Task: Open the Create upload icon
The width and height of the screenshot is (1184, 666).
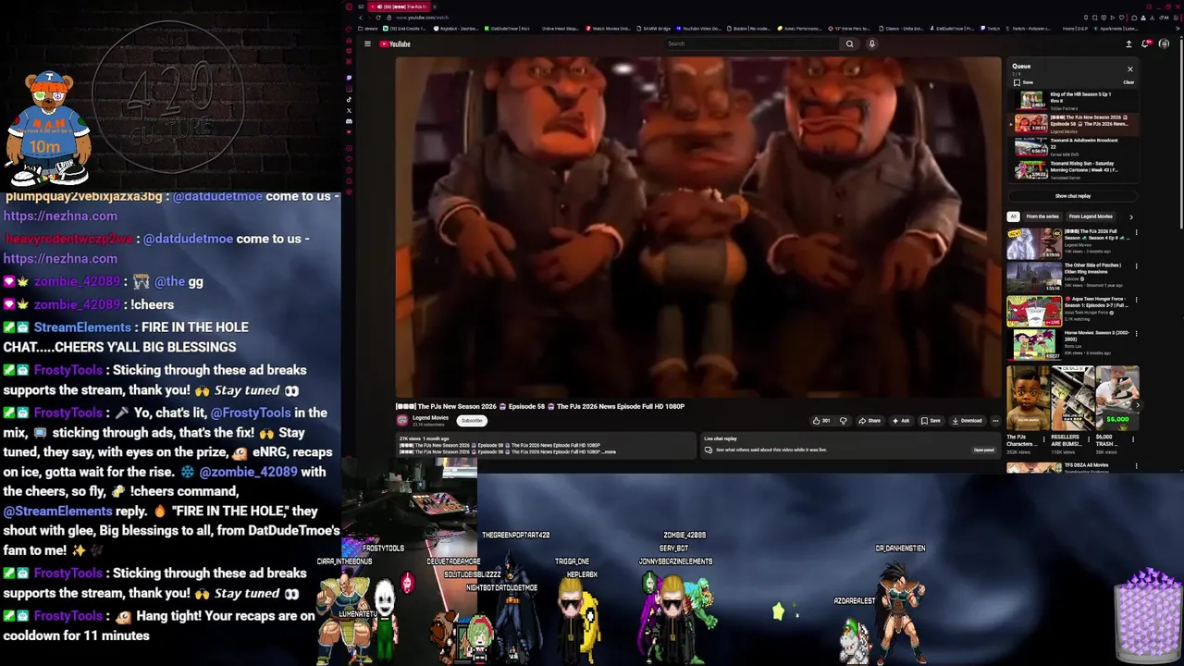Action: (1128, 43)
